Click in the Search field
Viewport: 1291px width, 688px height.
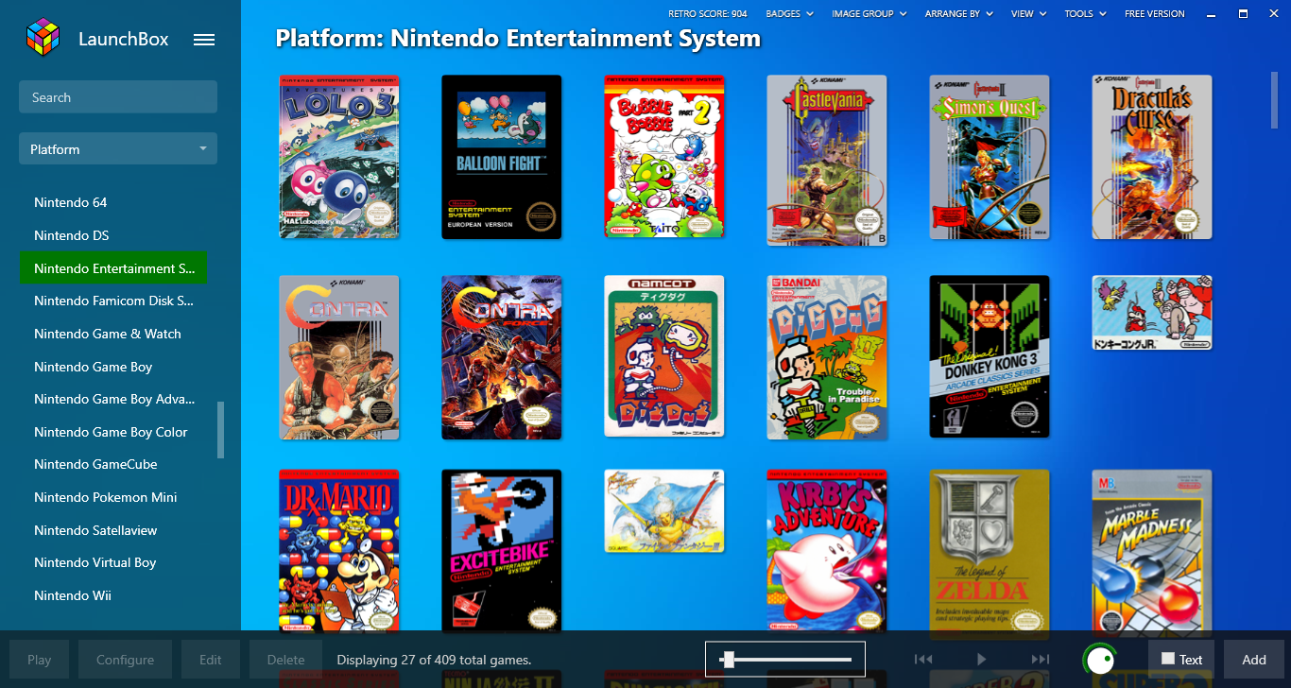pyautogui.click(x=118, y=97)
